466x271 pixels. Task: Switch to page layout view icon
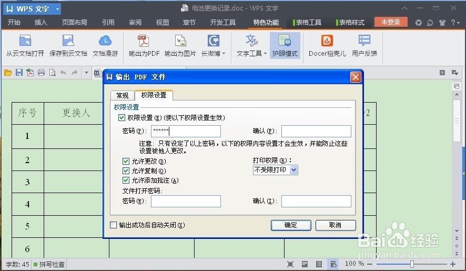point(305,264)
